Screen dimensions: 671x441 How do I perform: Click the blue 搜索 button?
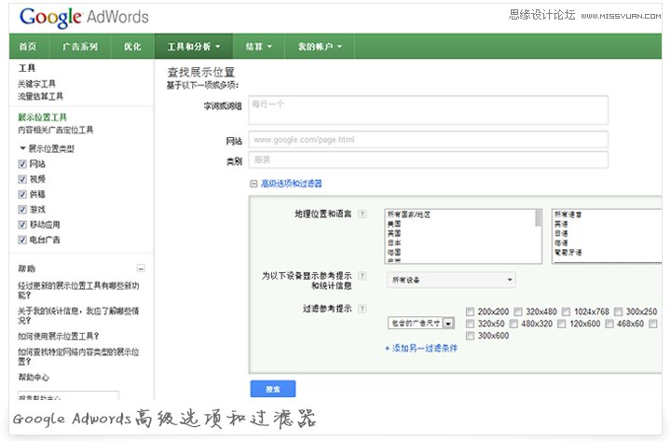pos(273,389)
